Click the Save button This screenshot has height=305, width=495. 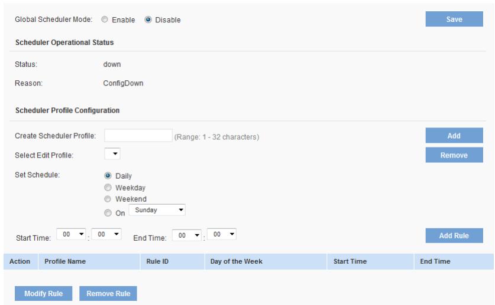(454, 19)
